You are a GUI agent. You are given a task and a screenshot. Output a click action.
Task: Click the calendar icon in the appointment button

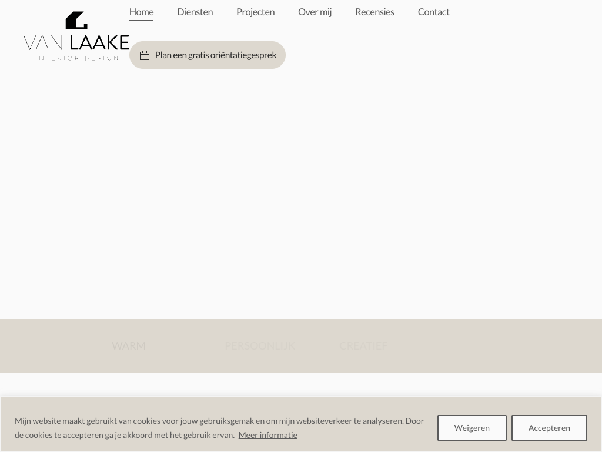[145, 55]
